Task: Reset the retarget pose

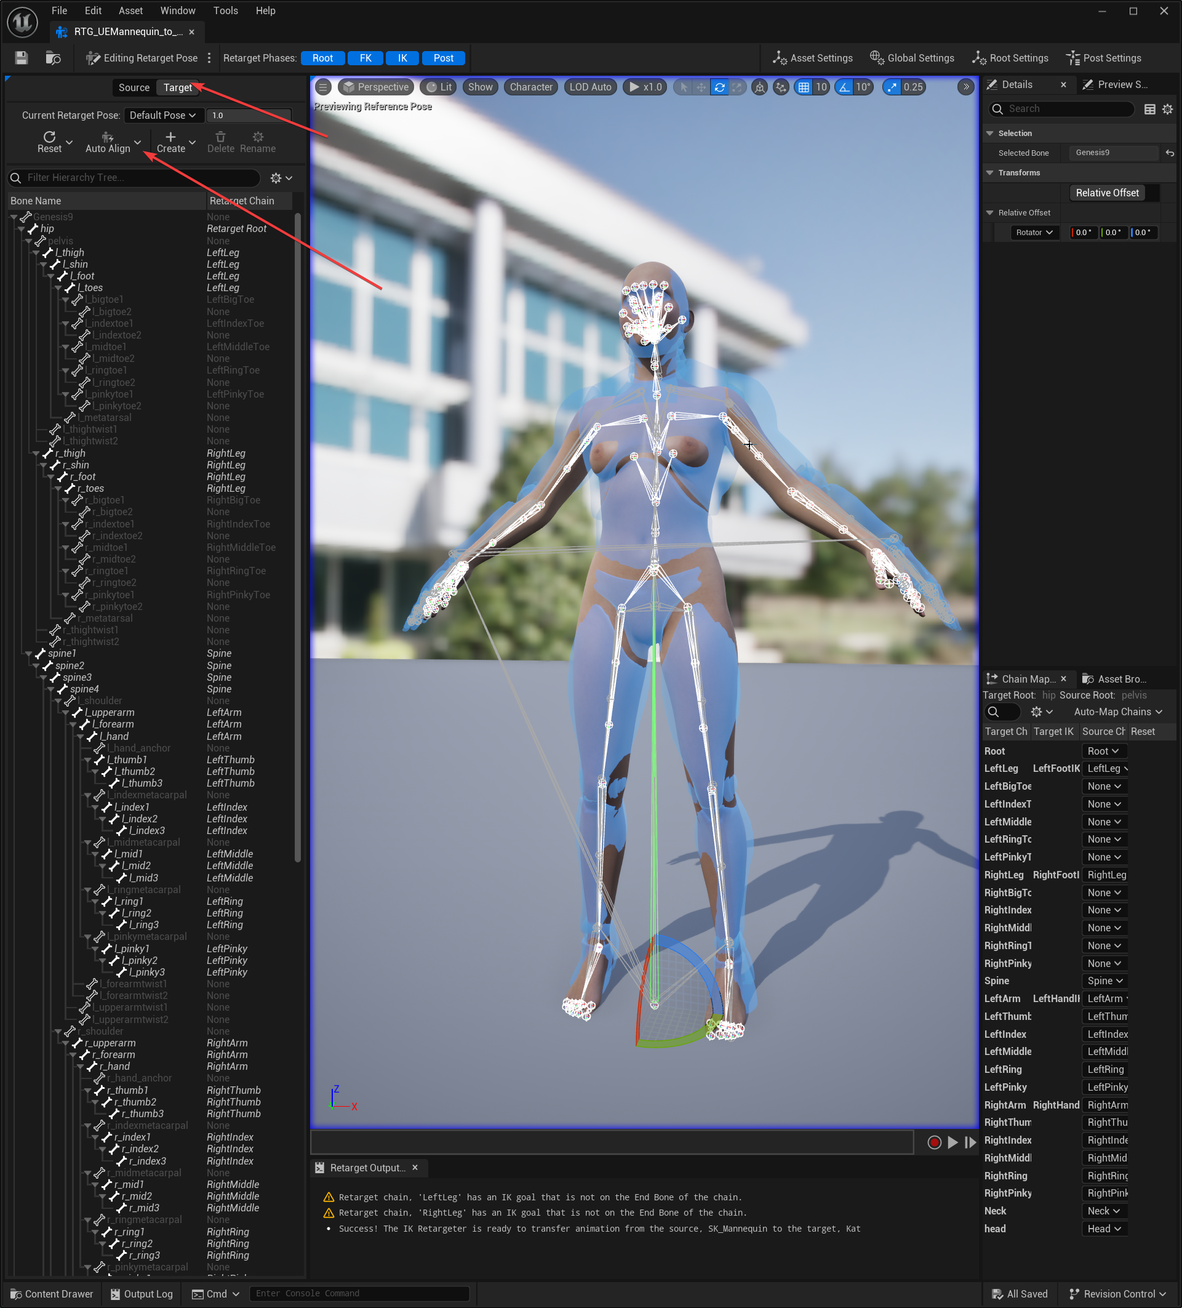Action: [x=49, y=142]
